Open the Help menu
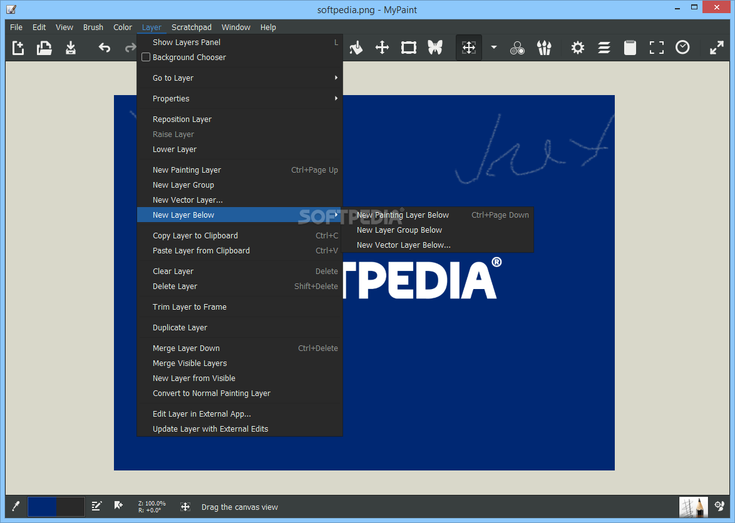 tap(268, 27)
